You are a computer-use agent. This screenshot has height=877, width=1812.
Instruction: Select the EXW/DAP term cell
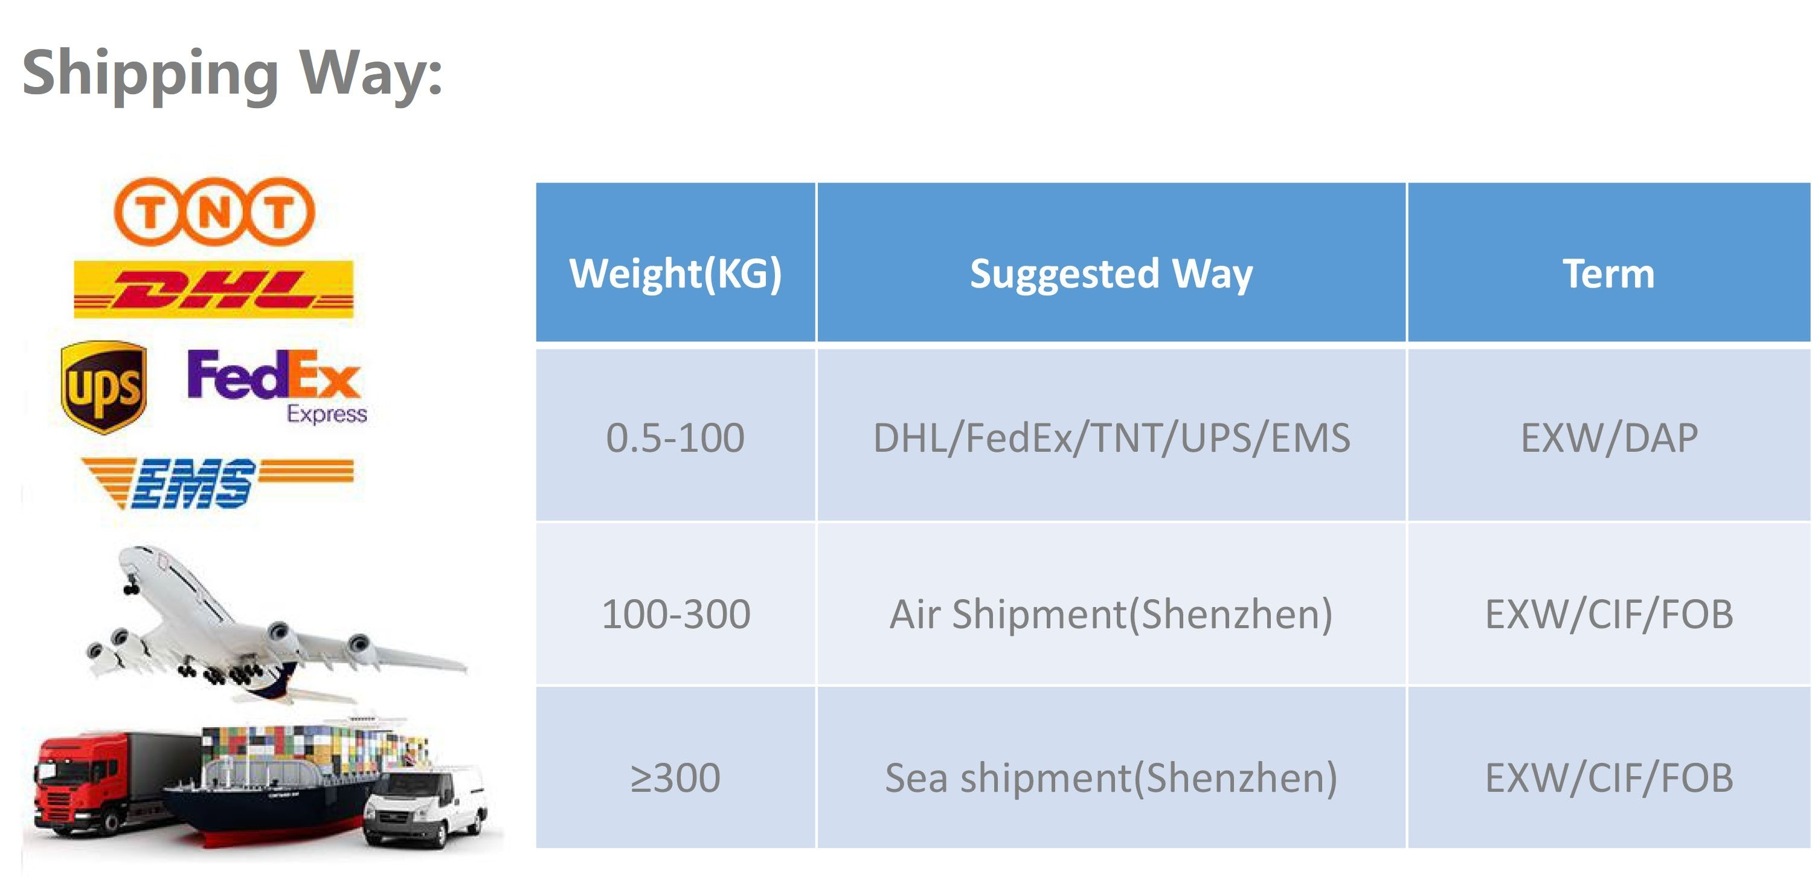point(1608,437)
